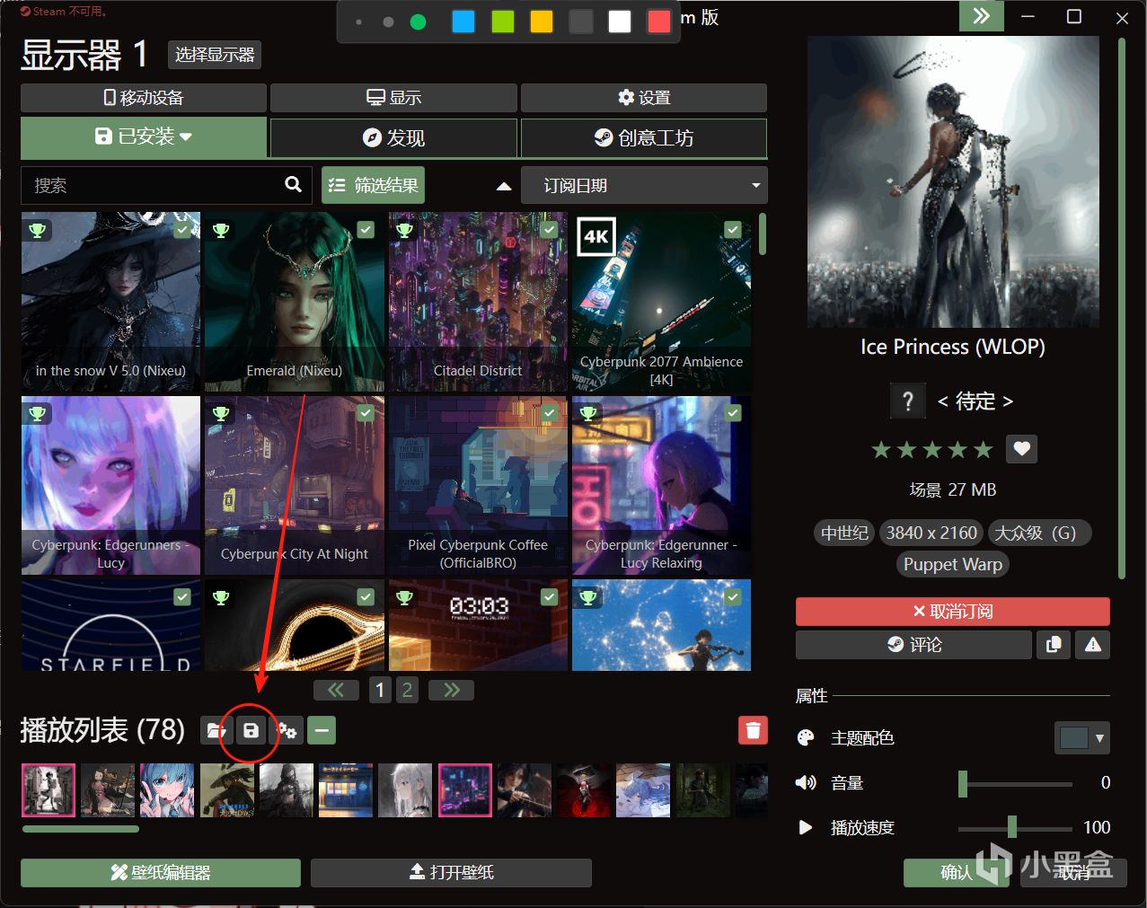
Task: Toggle checkbox on the Starfield wallpaper
Action: (182, 596)
